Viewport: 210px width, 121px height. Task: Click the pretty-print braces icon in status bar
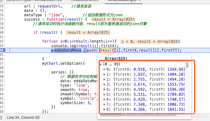1,118
